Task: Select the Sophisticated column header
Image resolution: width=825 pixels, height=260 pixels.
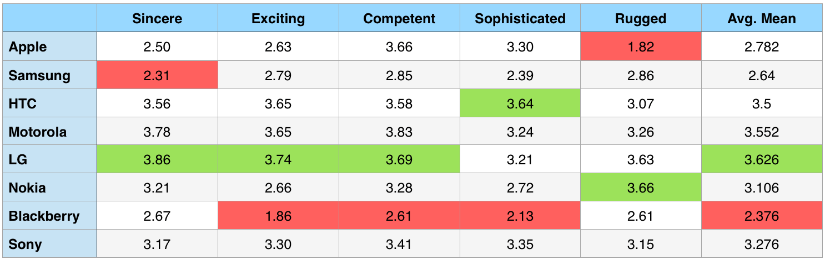Action: [x=520, y=19]
